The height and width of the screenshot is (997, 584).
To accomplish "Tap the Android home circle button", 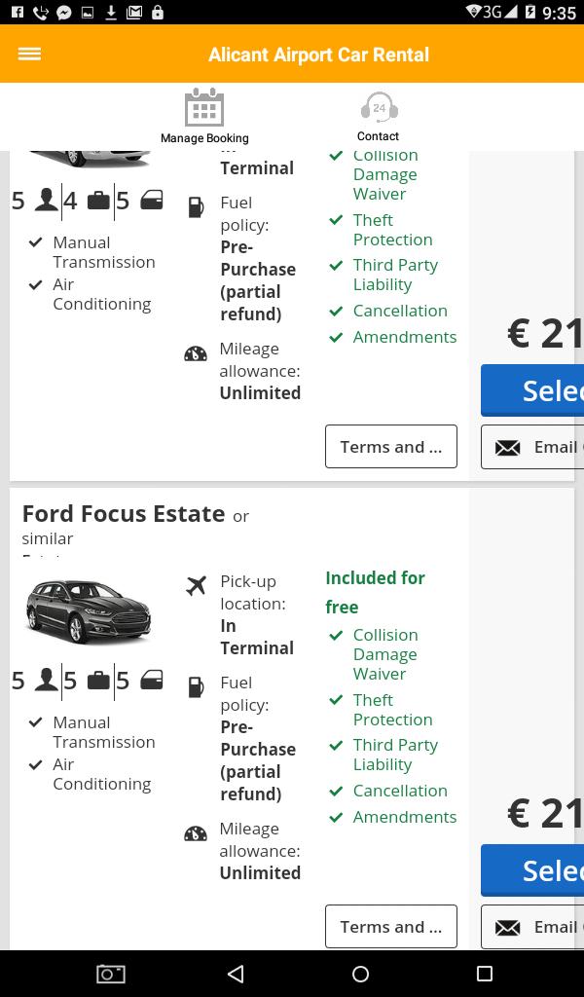I will coord(360,974).
